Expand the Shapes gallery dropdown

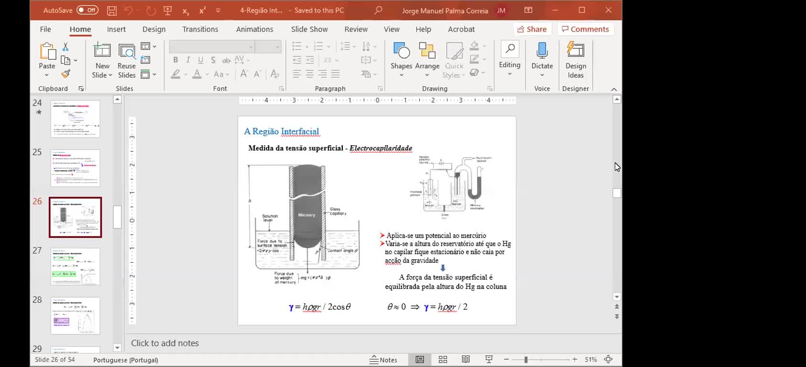pos(401,75)
